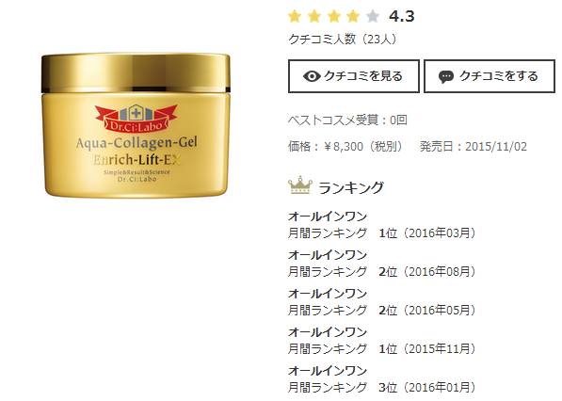This screenshot has height=401, width=562.
Task: Open the クチコミ人数 (23人) link
Action: coord(343,39)
